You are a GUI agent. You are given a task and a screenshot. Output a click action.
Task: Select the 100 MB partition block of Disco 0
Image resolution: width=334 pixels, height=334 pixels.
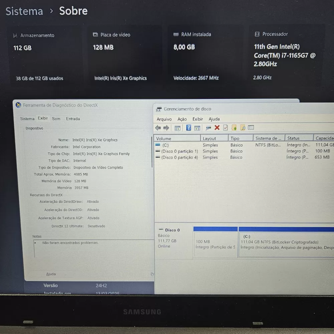pyautogui.click(x=215, y=242)
